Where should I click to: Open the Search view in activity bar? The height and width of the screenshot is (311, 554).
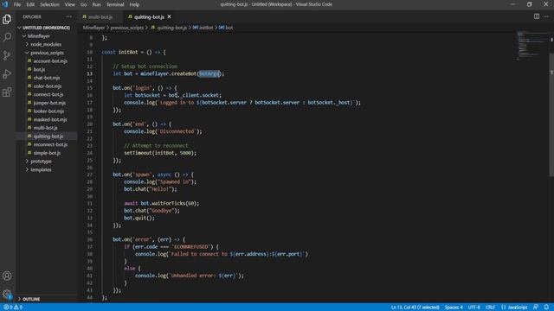(7, 37)
